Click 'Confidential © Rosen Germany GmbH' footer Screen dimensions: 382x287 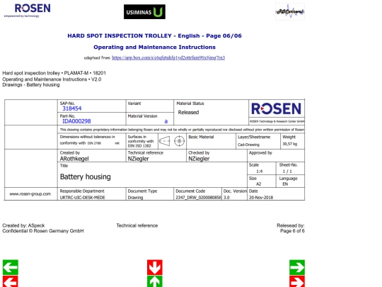tap(43, 231)
